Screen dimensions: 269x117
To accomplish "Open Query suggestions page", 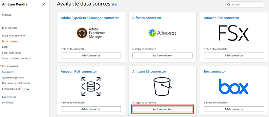I will [13, 78].
